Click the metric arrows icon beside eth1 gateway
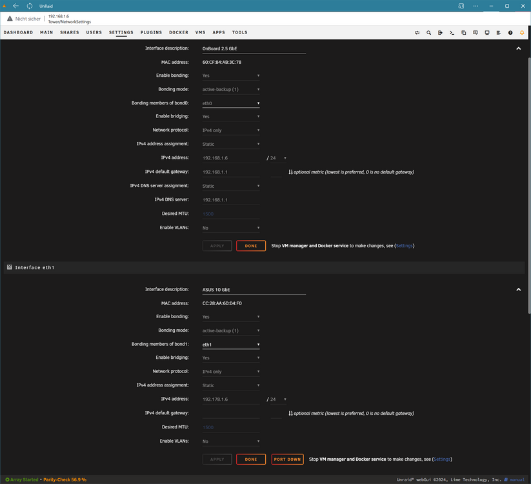The image size is (531, 484). click(290, 413)
